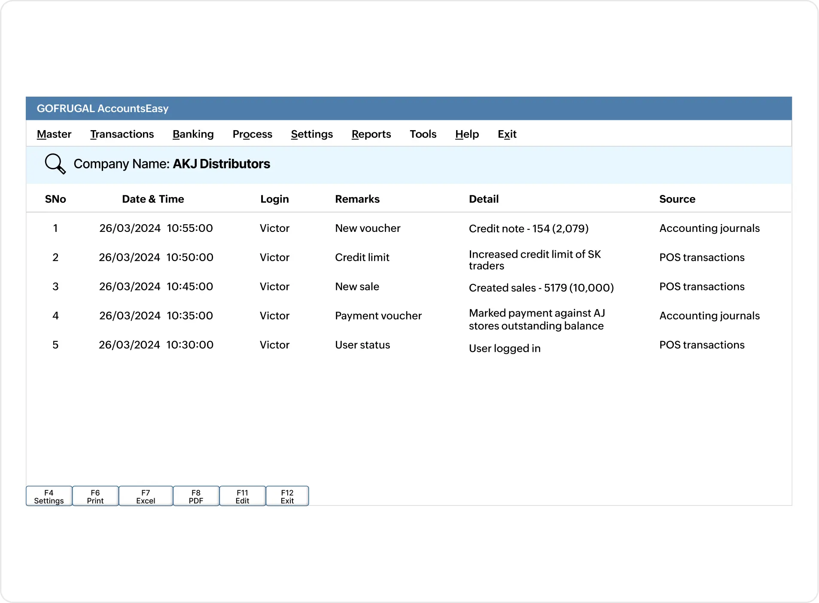
Task: Open the Tools menu
Action: 423,134
